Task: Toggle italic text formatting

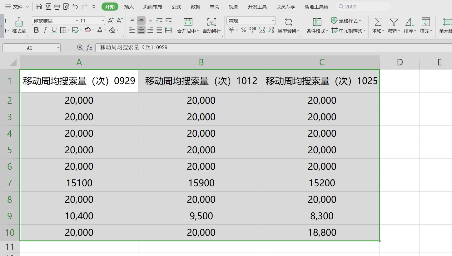Action: pyautogui.click(x=45, y=30)
